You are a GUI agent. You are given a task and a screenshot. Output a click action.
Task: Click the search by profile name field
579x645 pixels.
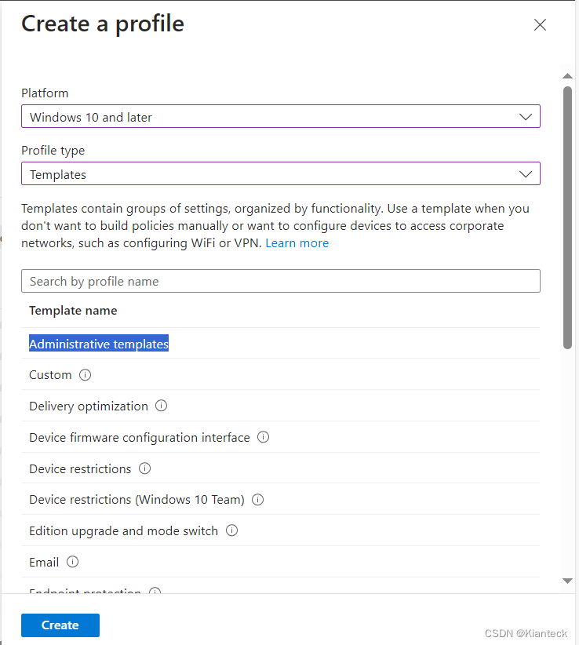click(x=280, y=280)
